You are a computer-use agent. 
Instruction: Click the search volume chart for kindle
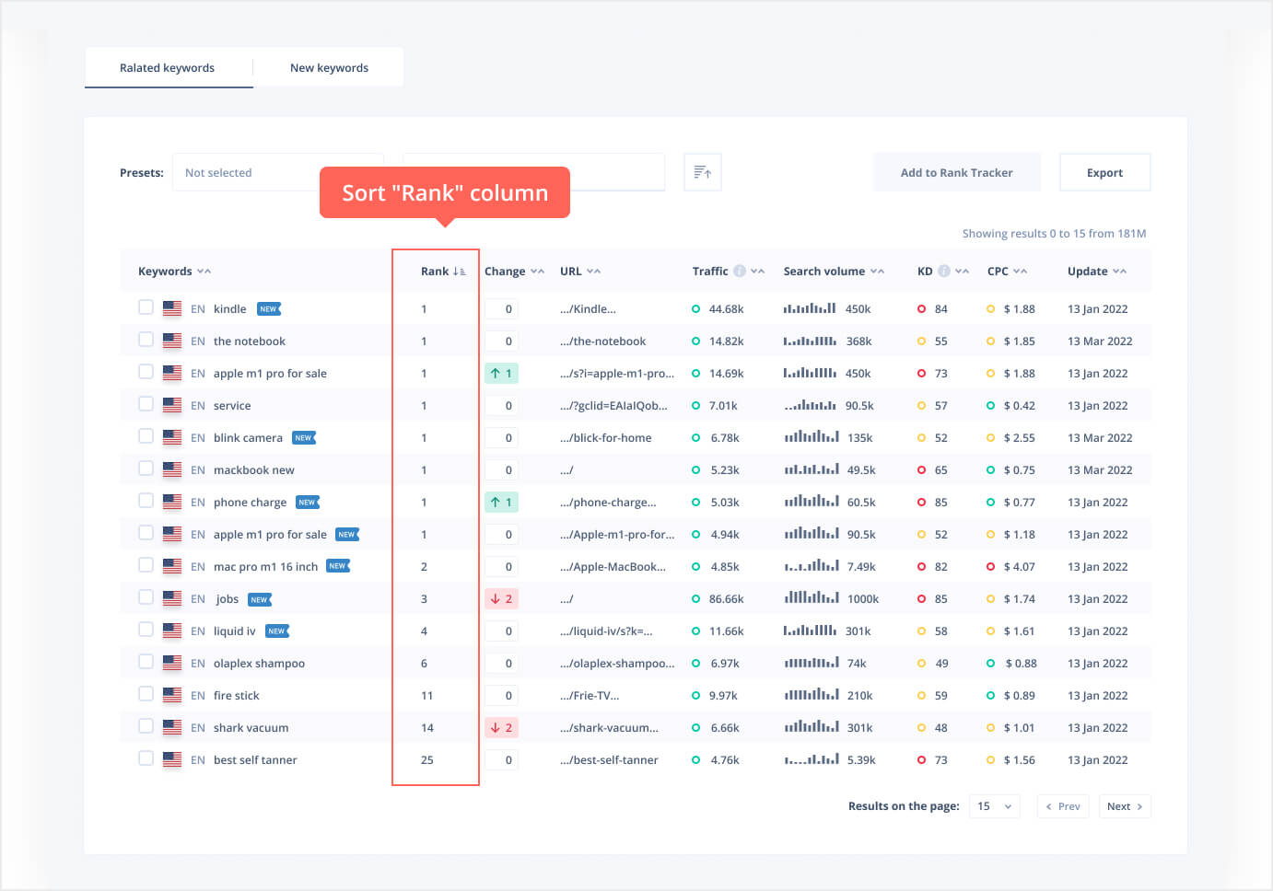[810, 308]
